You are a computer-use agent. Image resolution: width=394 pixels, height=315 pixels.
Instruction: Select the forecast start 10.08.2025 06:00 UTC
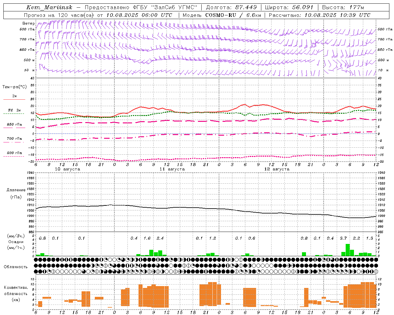(x=139, y=15)
